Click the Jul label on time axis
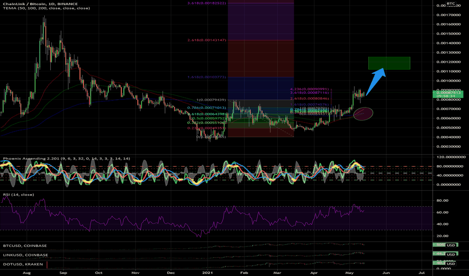469x276 pixels. point(422,272)
